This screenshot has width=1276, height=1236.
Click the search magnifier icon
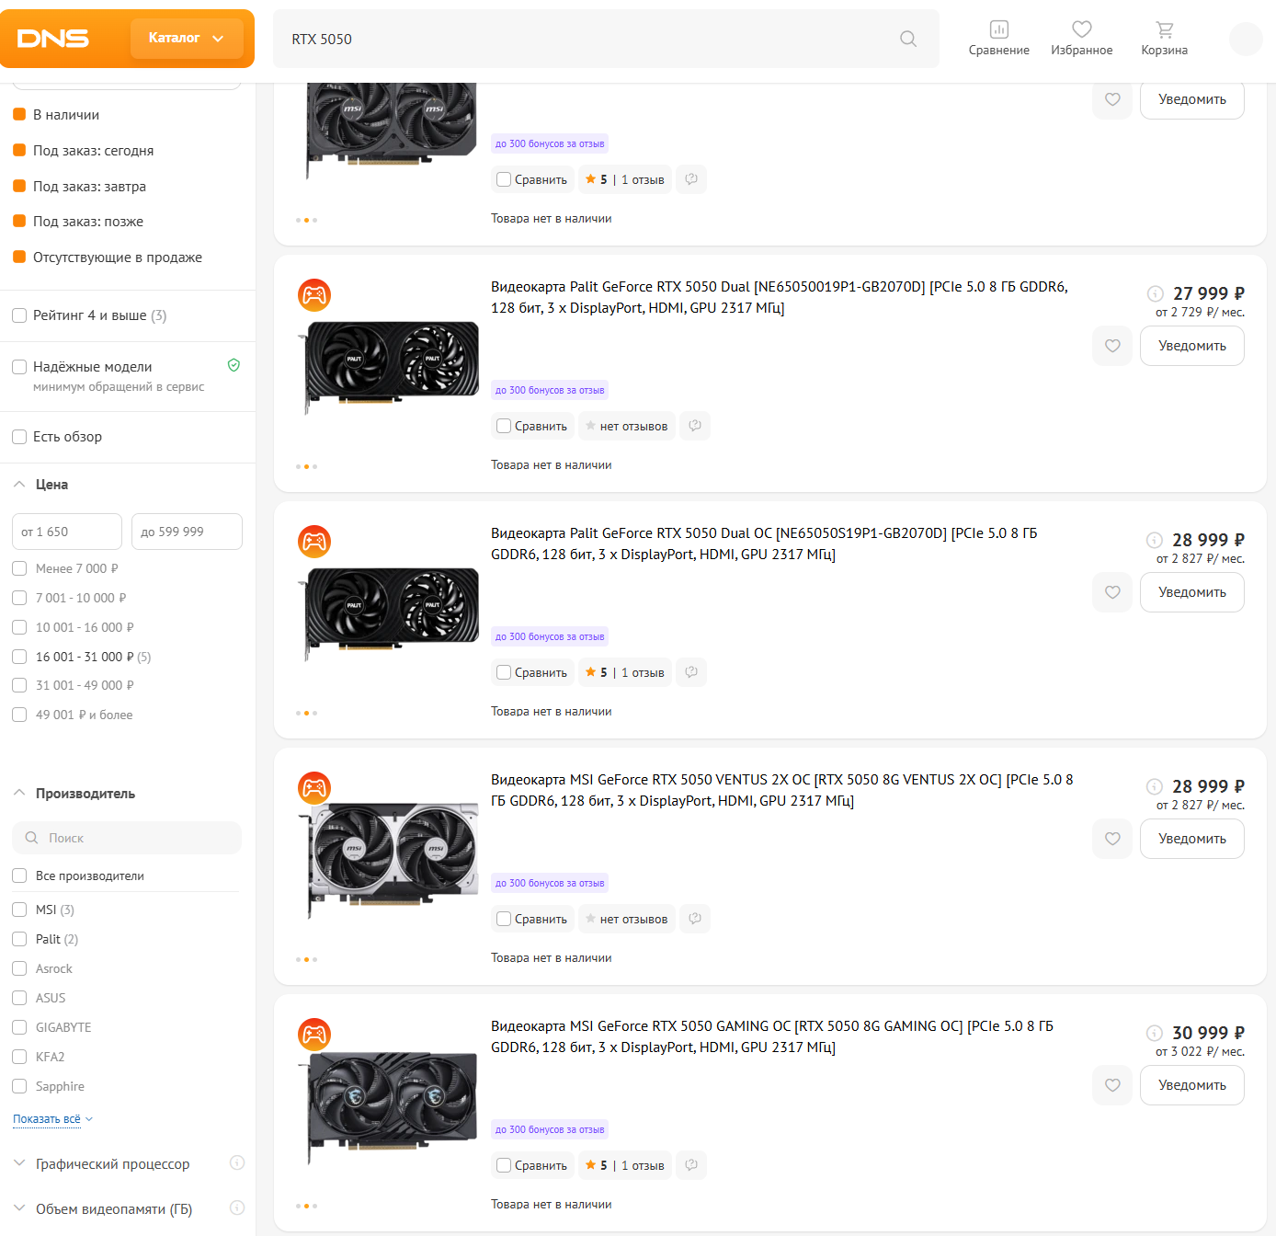coord(908,39)
